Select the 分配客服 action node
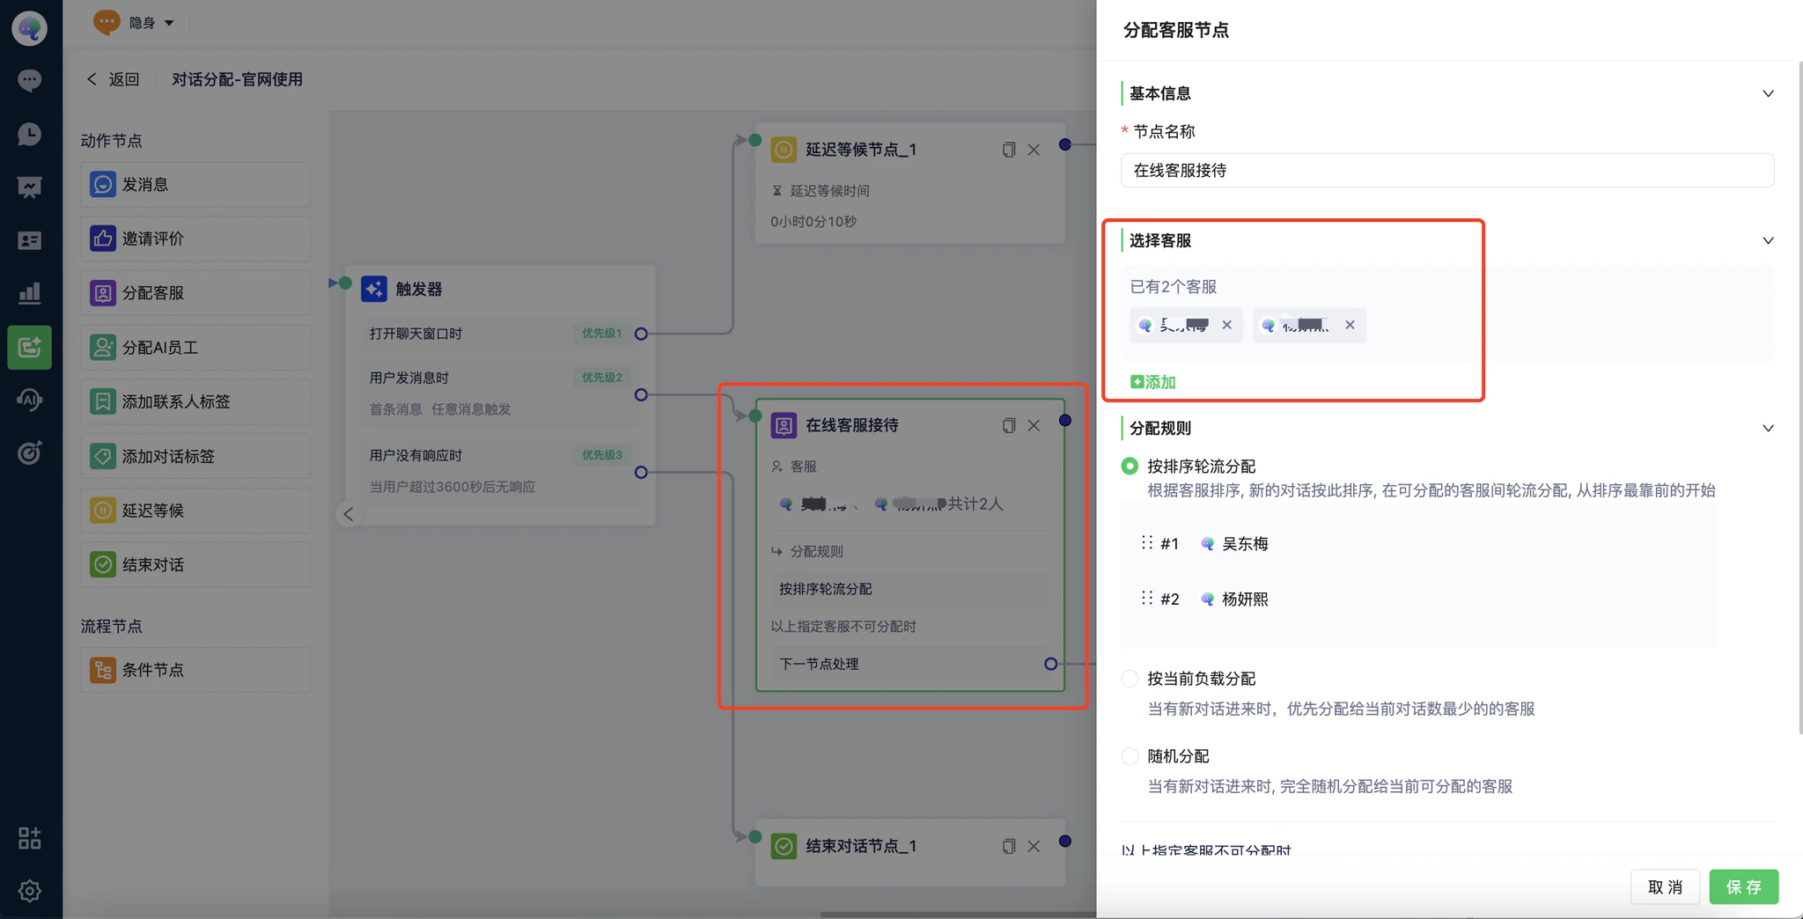The width and height of the screenshot is (1803, 919). 195,292
